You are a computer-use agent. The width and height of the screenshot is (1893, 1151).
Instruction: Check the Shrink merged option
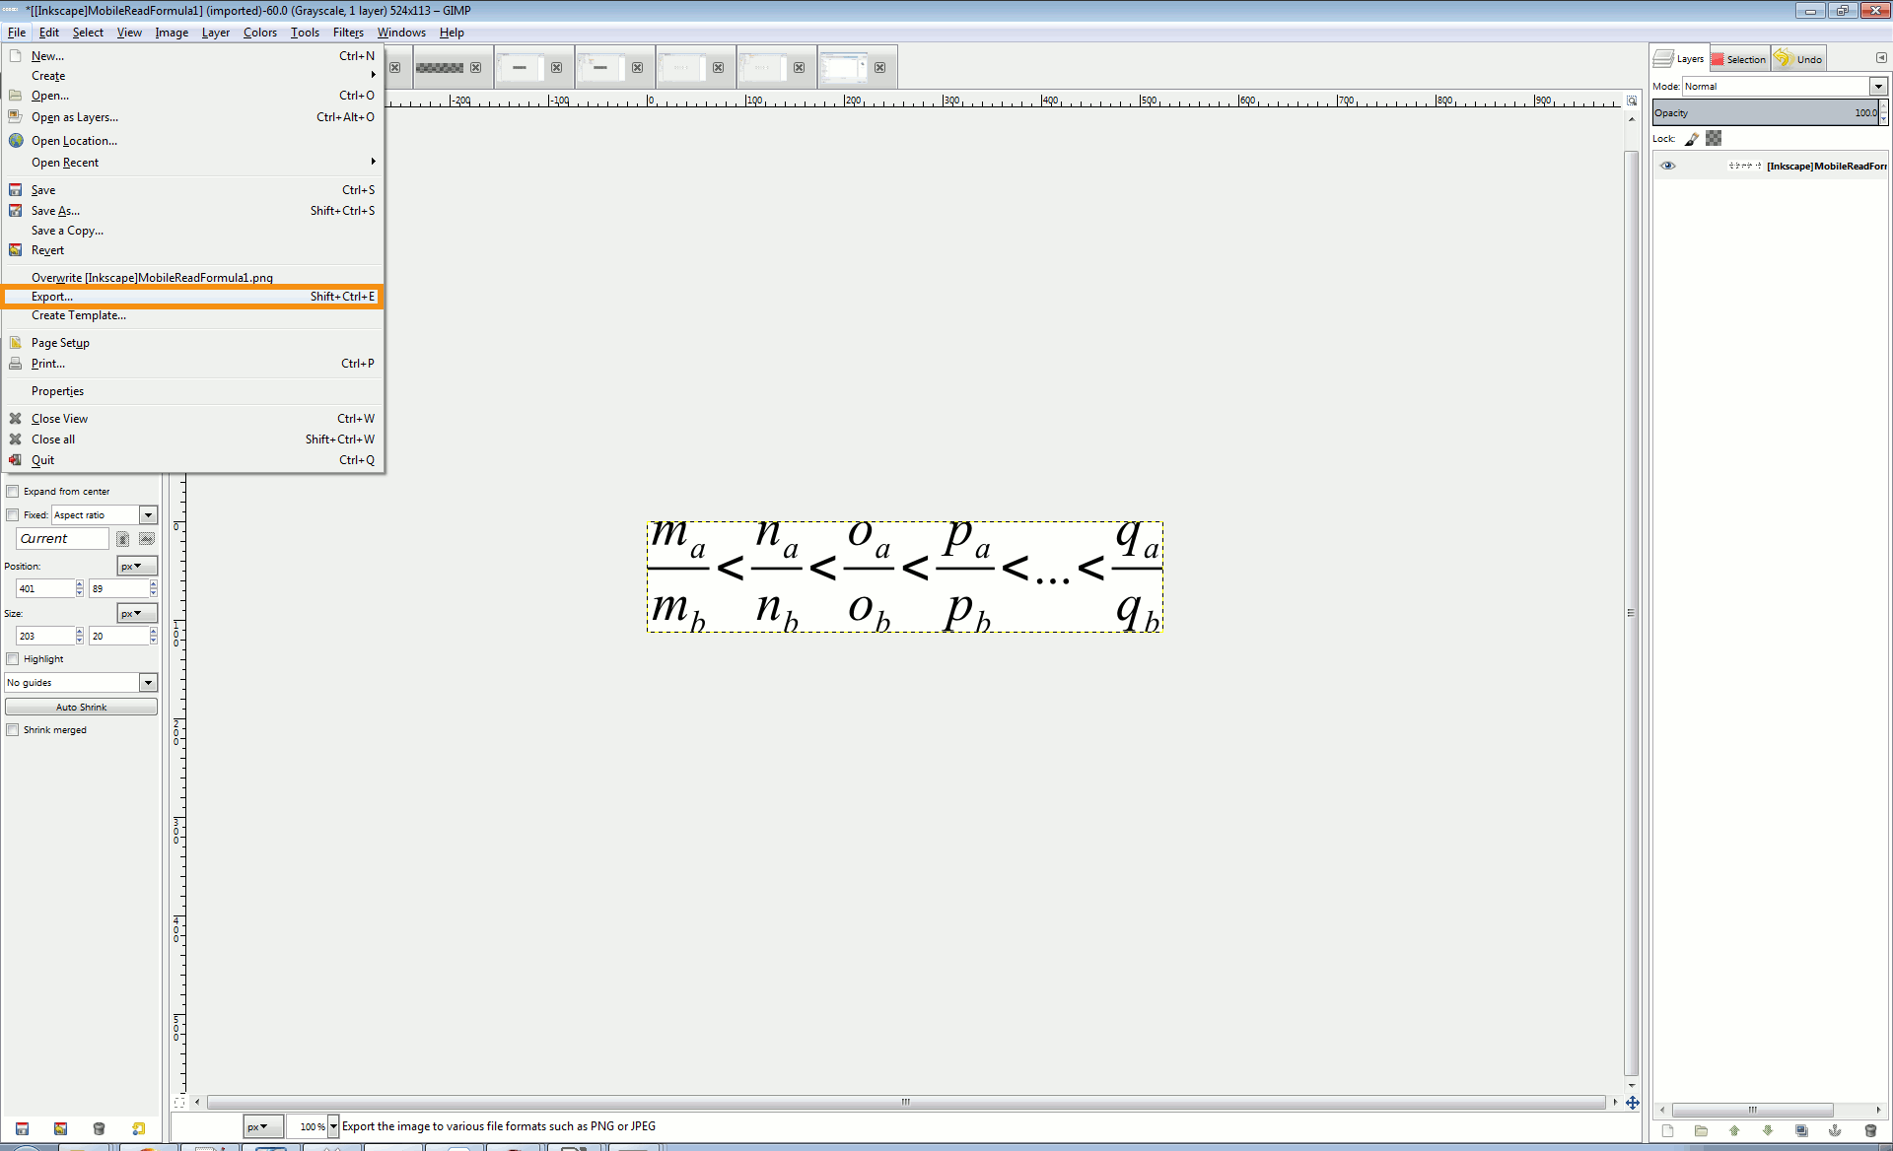[13, 729]
